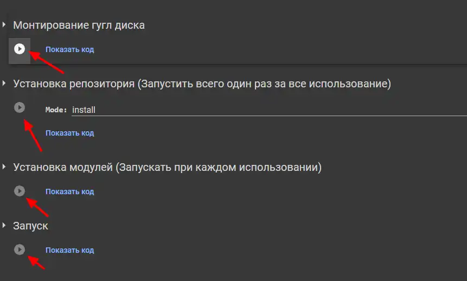Screen dimensions: 467x281
Task: Click the Mode field containing install
Action: coord(269,110)
